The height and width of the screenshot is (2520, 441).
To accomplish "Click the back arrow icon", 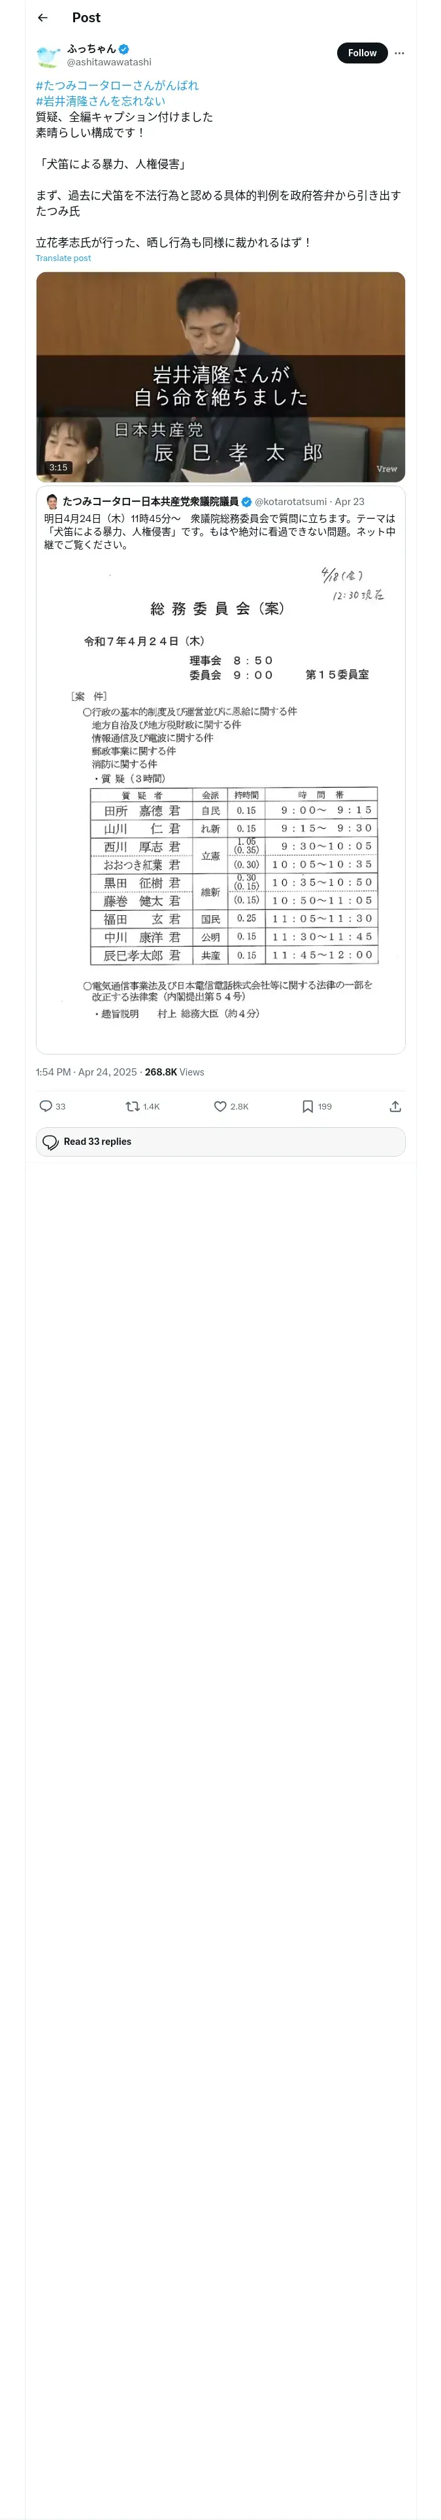I will 42,18.
